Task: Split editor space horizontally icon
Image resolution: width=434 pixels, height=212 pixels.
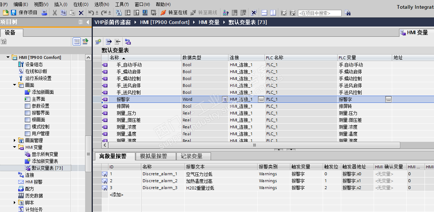Action: [x=264, y=12]
